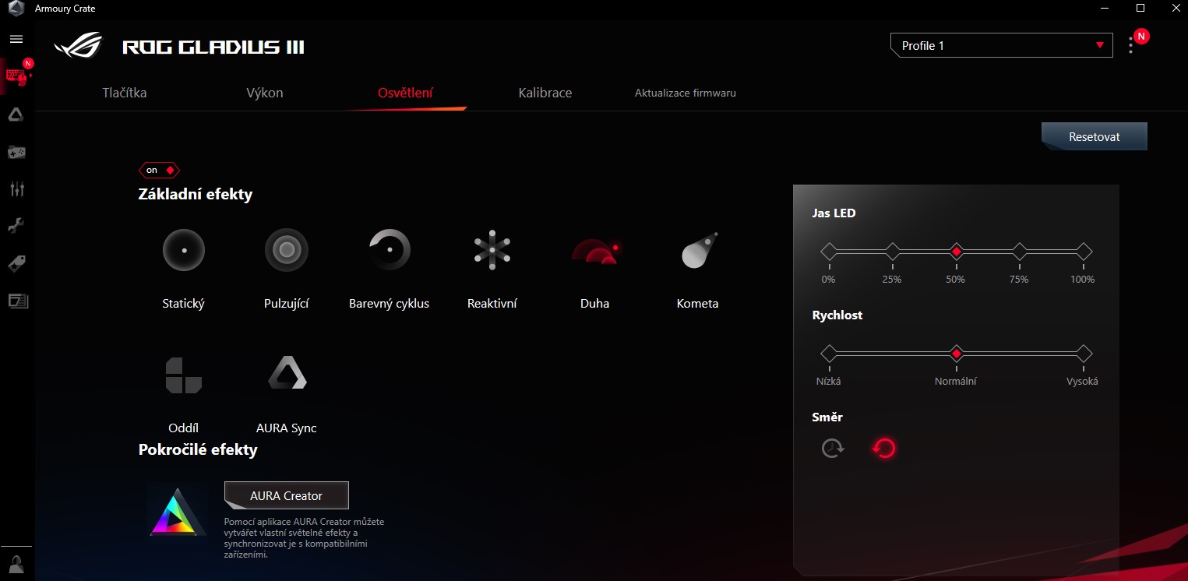Click the Pokročilé efekty heading

[198, 449]
